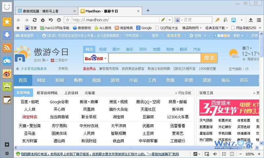Open the 万年历 calendar link

(63, 69)
